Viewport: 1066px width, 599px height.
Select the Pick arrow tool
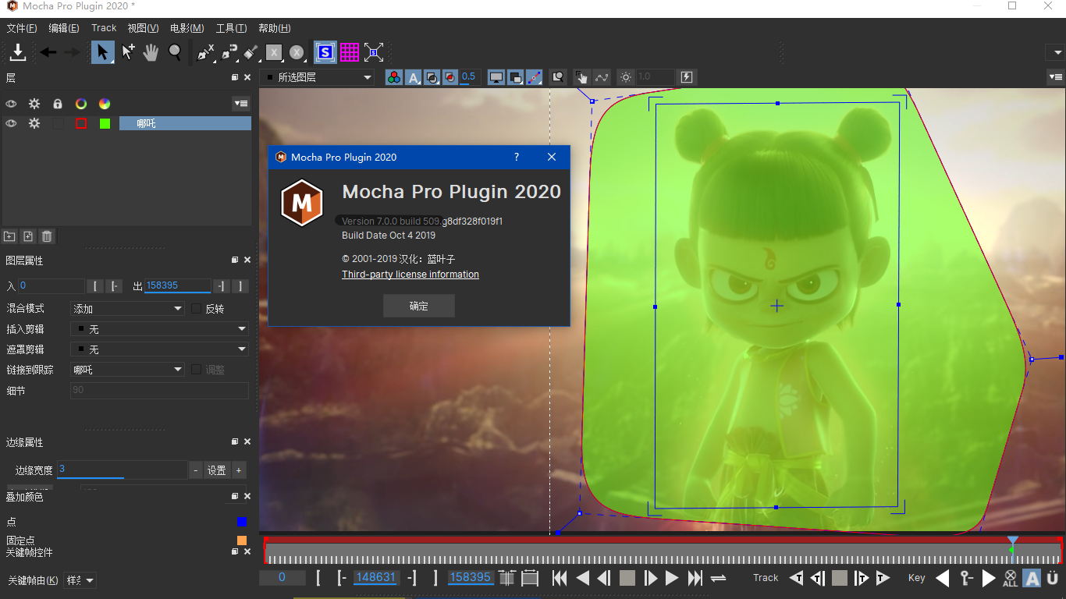click(x=102, y=52)
